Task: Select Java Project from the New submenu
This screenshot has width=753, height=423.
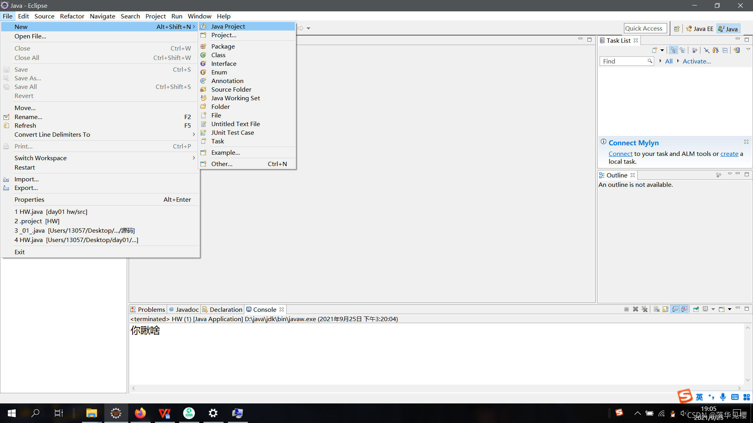Action: pyautogui.click(x=227, y=26)
